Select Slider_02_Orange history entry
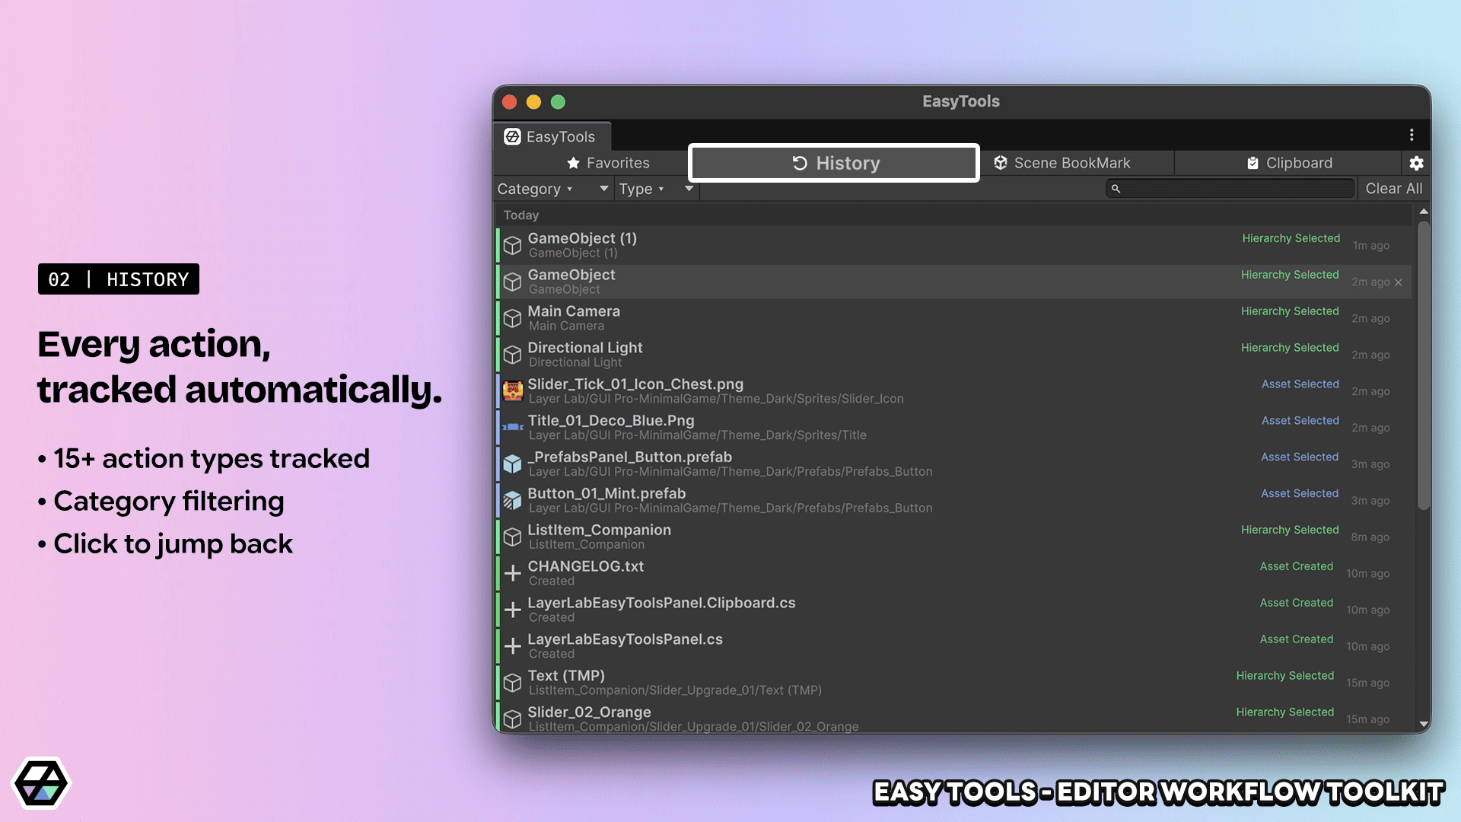The image size is (1461, 822). tap(955, 718)
